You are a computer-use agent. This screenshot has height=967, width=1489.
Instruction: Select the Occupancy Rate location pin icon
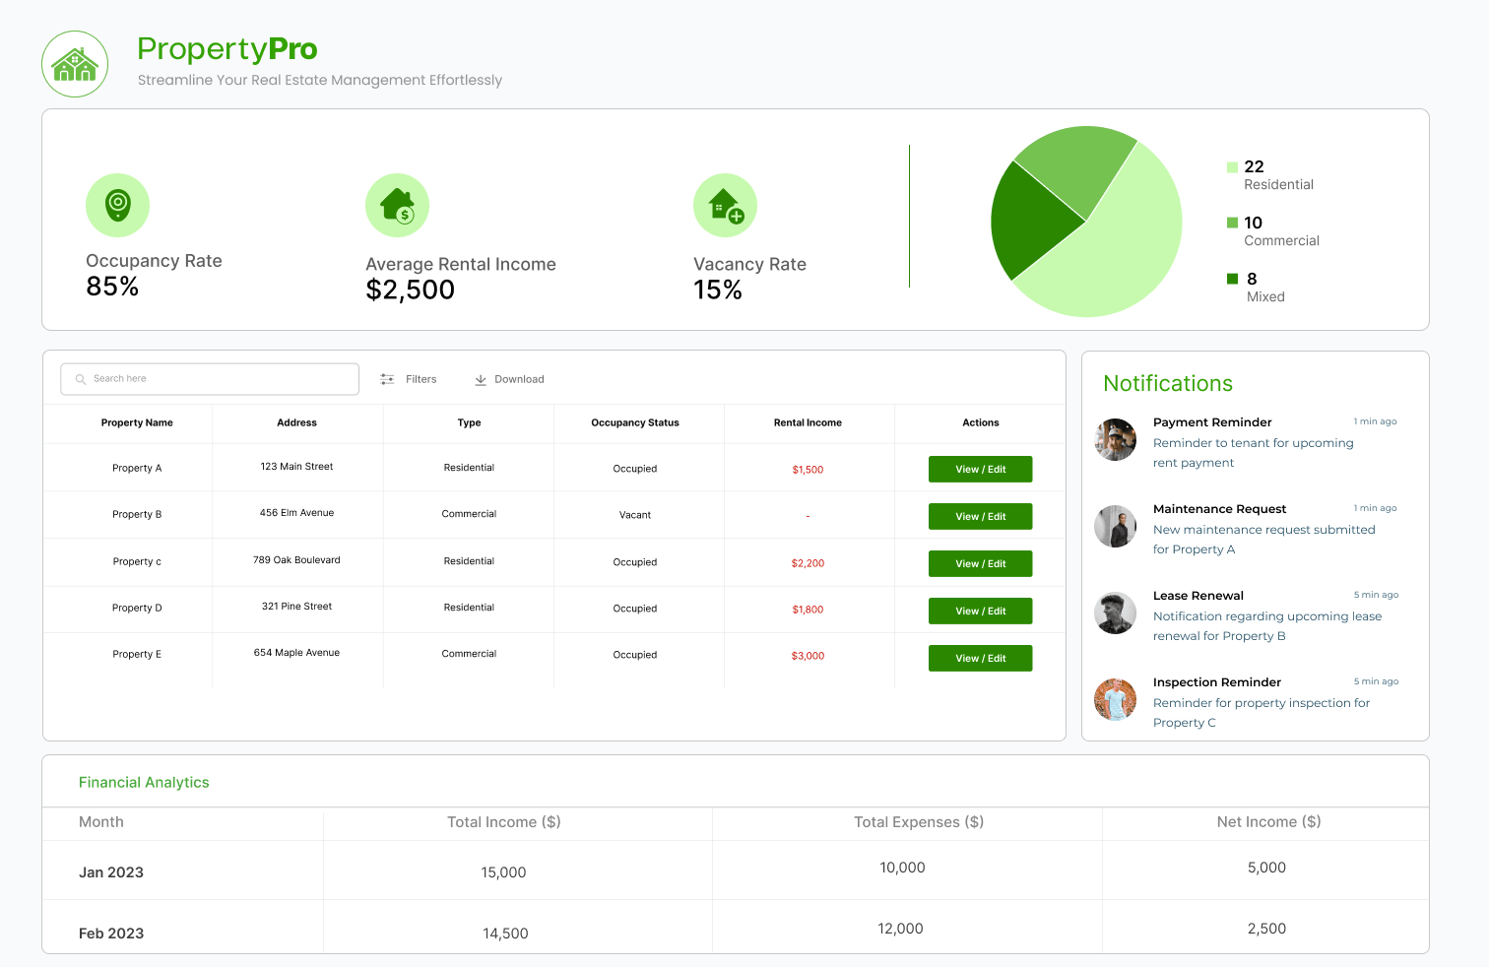coord(117,205)
